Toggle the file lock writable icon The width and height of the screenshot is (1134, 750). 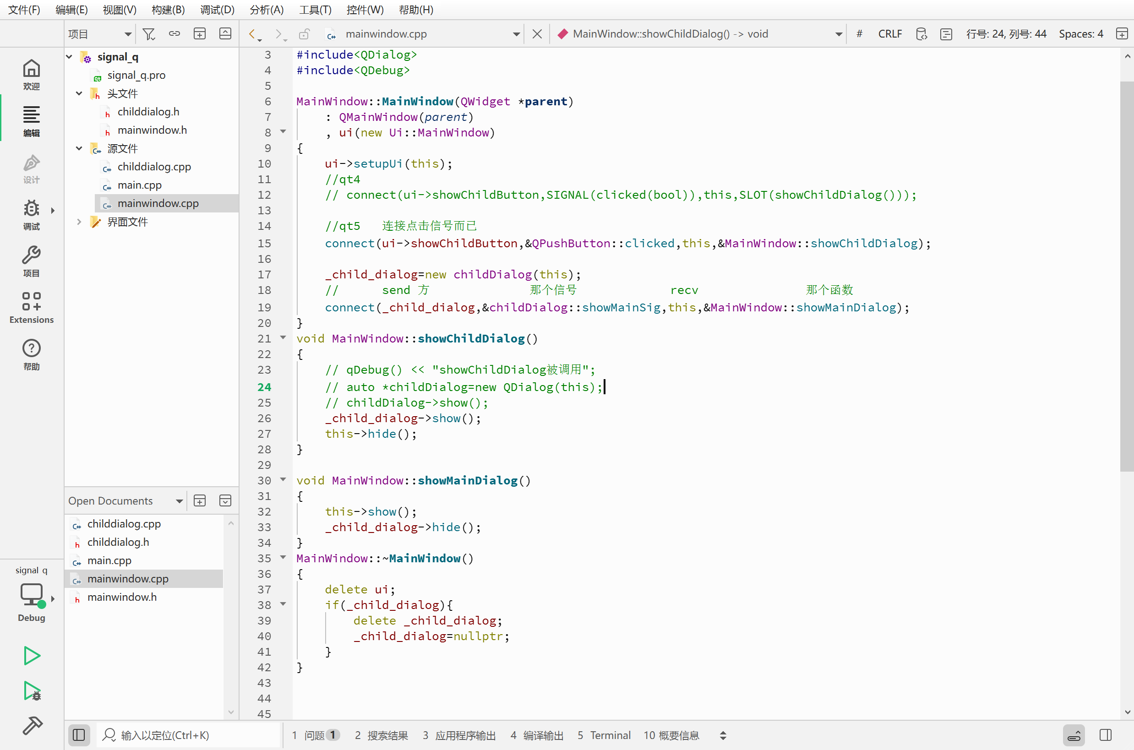(304, 33)
